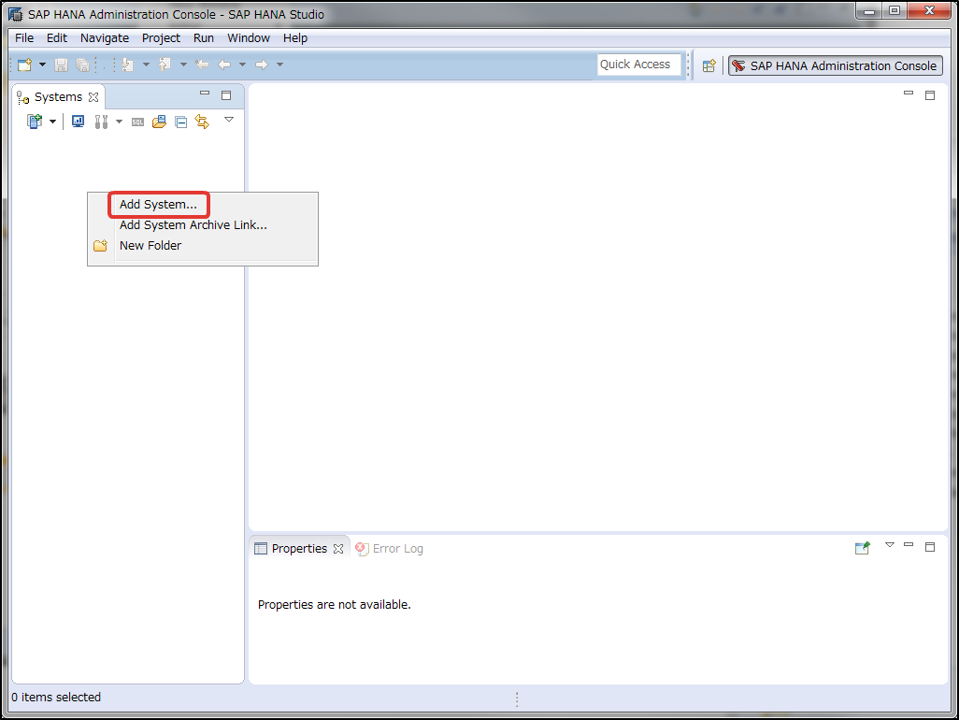This screenshot has width=959, height=720.
Task: Click the '0 items selected' status text
Action: tap(56, 698)
